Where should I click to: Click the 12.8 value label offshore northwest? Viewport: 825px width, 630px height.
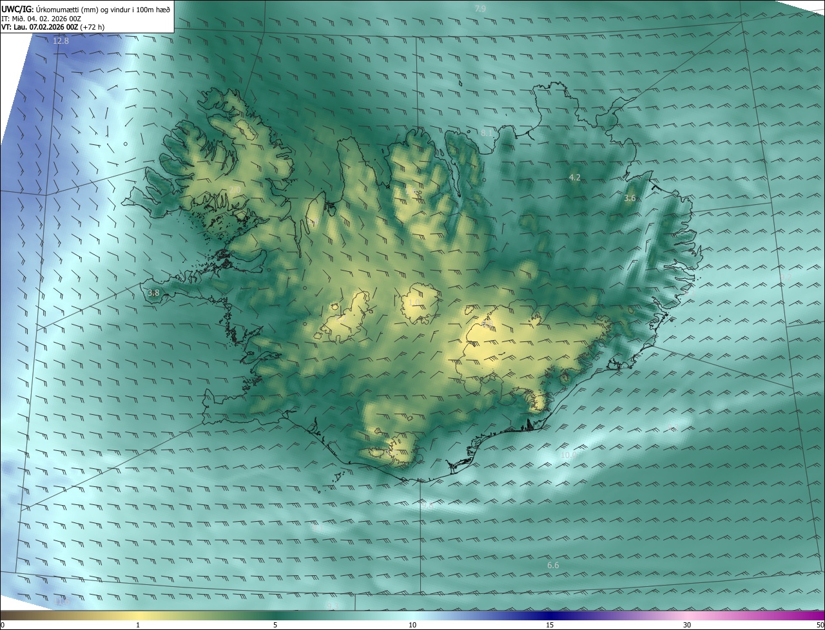pyautogui.click(x=61, y=41)
